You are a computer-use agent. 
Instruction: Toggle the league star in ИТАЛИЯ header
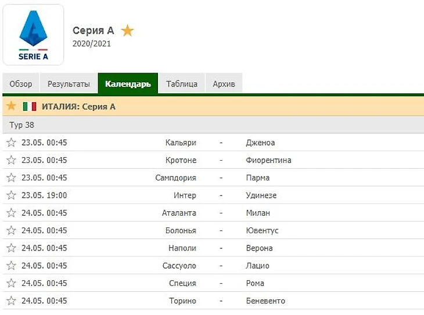pyautogui.click(x=11, y=106)
